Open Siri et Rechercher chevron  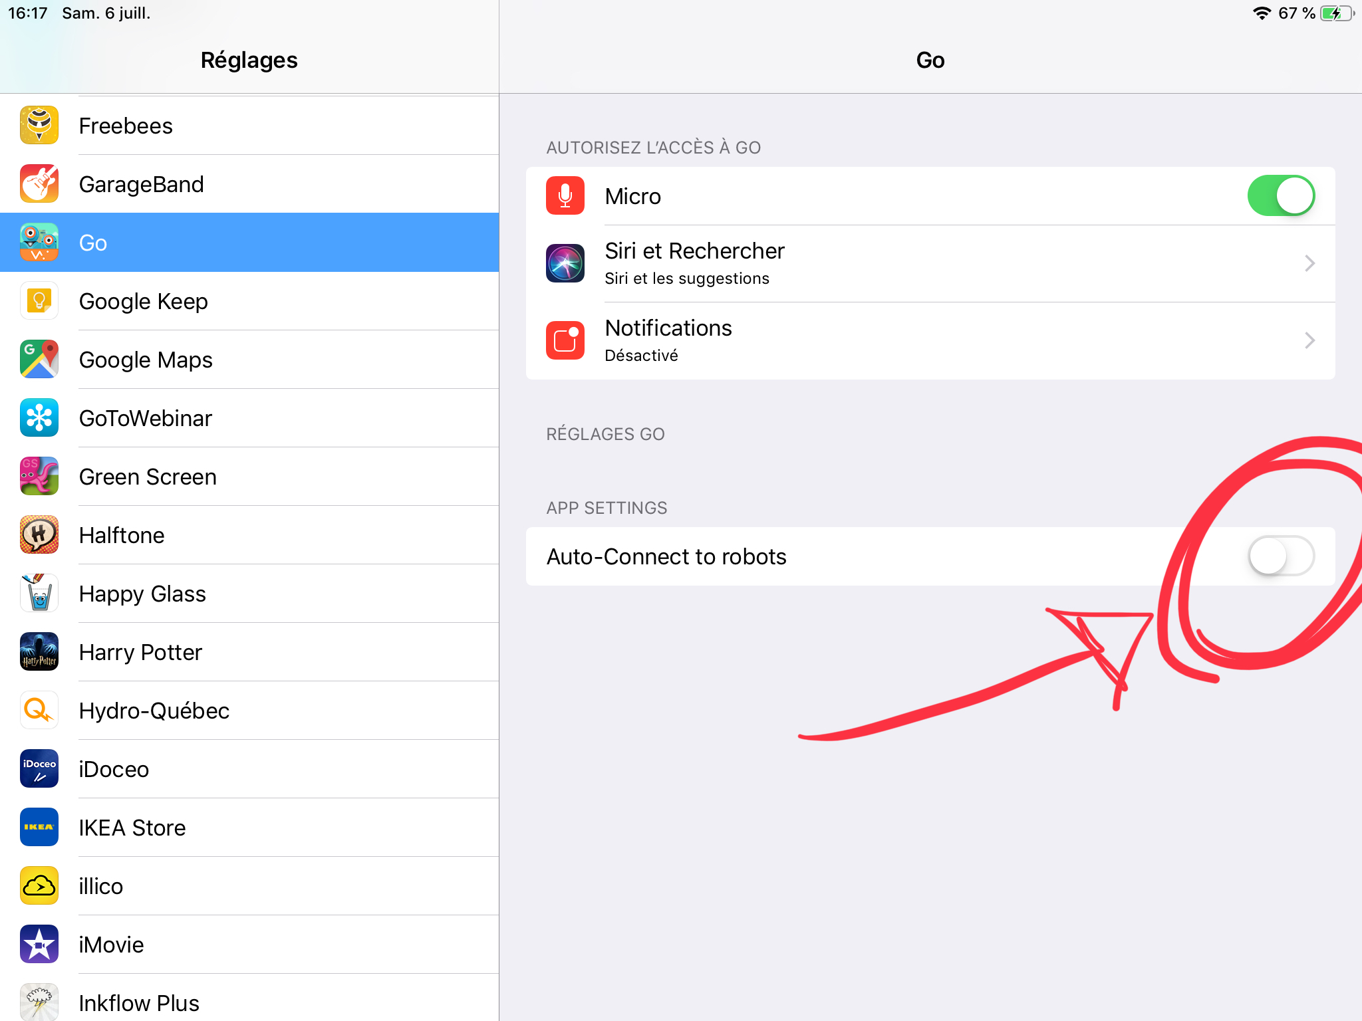click(1309, 264)
